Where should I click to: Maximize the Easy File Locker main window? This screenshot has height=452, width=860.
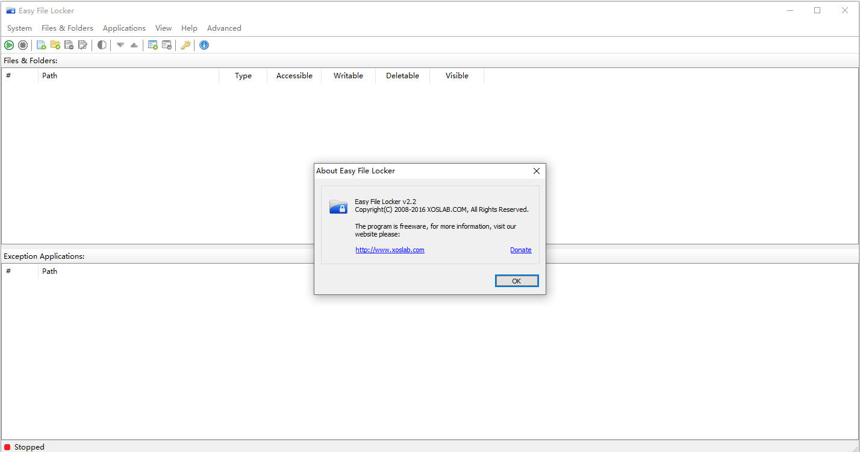[817, 10]
